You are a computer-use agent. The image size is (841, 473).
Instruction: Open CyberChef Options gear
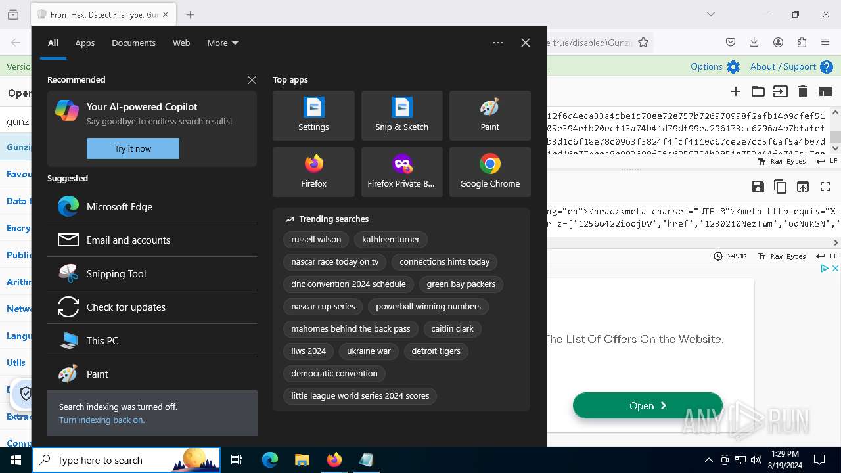click(715, 66)
